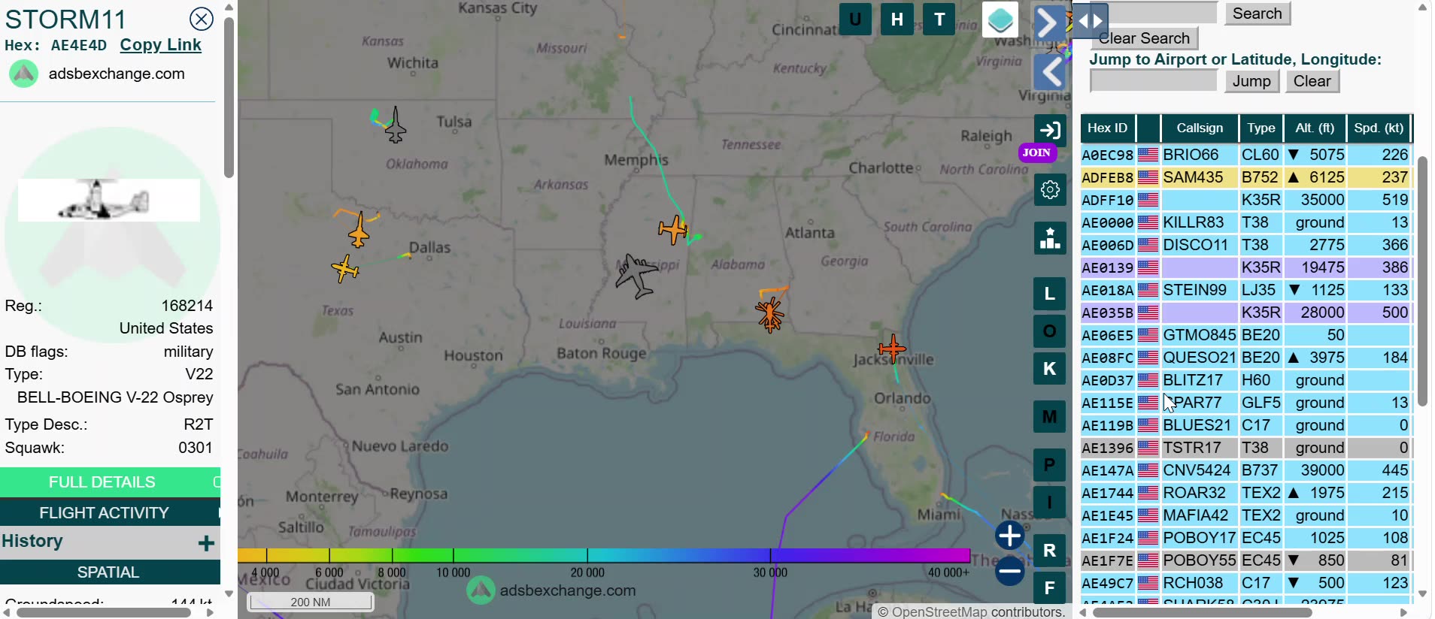
Task: Expand sidebar with right chevron arrow
Action: click(x=1048, y=23)
